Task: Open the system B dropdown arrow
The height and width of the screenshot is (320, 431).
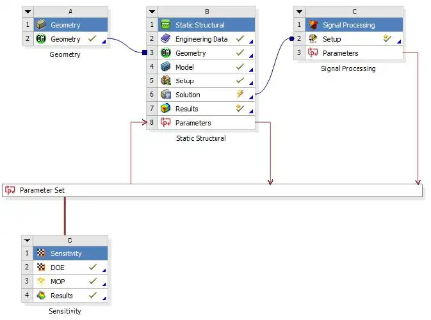Action: [x=152, y=12]
